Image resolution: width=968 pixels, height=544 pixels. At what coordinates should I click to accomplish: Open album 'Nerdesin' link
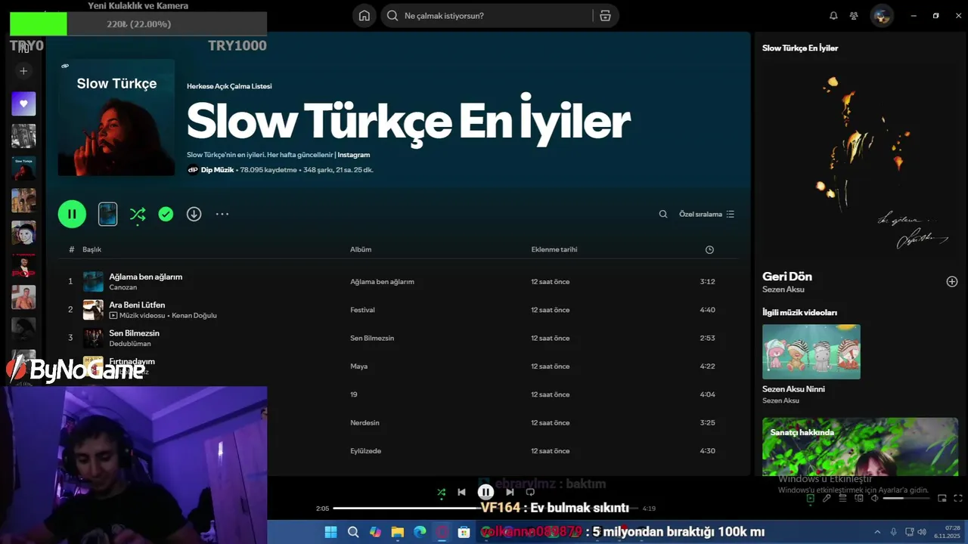(x=365, y=423)
